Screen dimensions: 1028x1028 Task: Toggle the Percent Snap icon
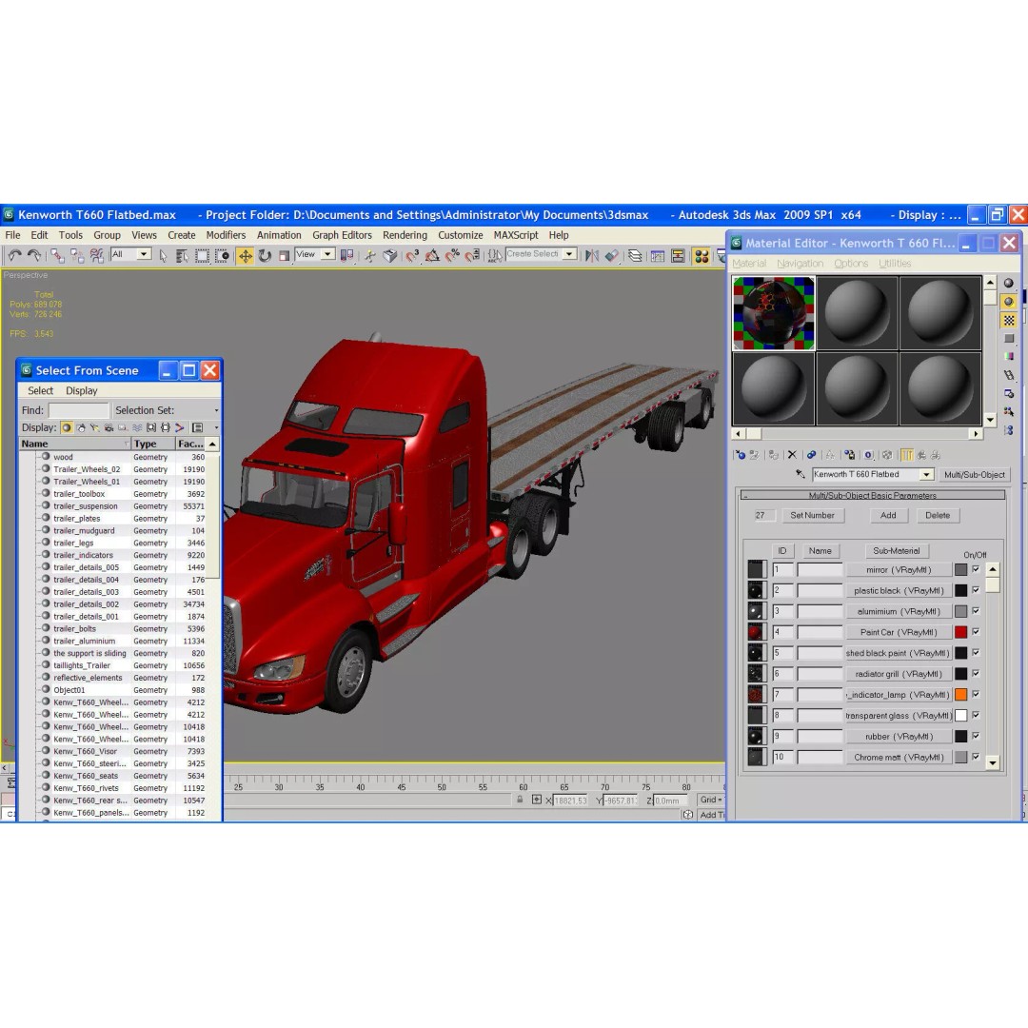point(452,256)
